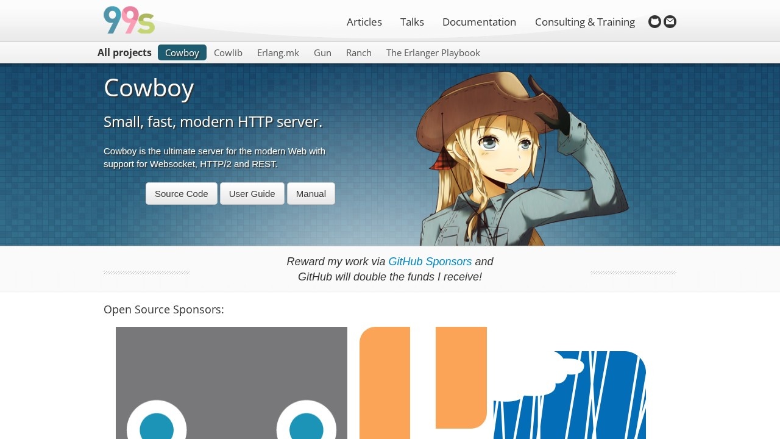The height and width of the screenshot is (439, 780).
Task: Switch to the Gun project tab
Action: [322, 52]
